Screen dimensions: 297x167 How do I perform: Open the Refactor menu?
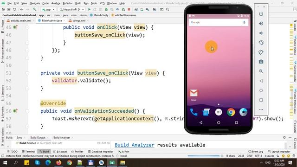point(68,3)
